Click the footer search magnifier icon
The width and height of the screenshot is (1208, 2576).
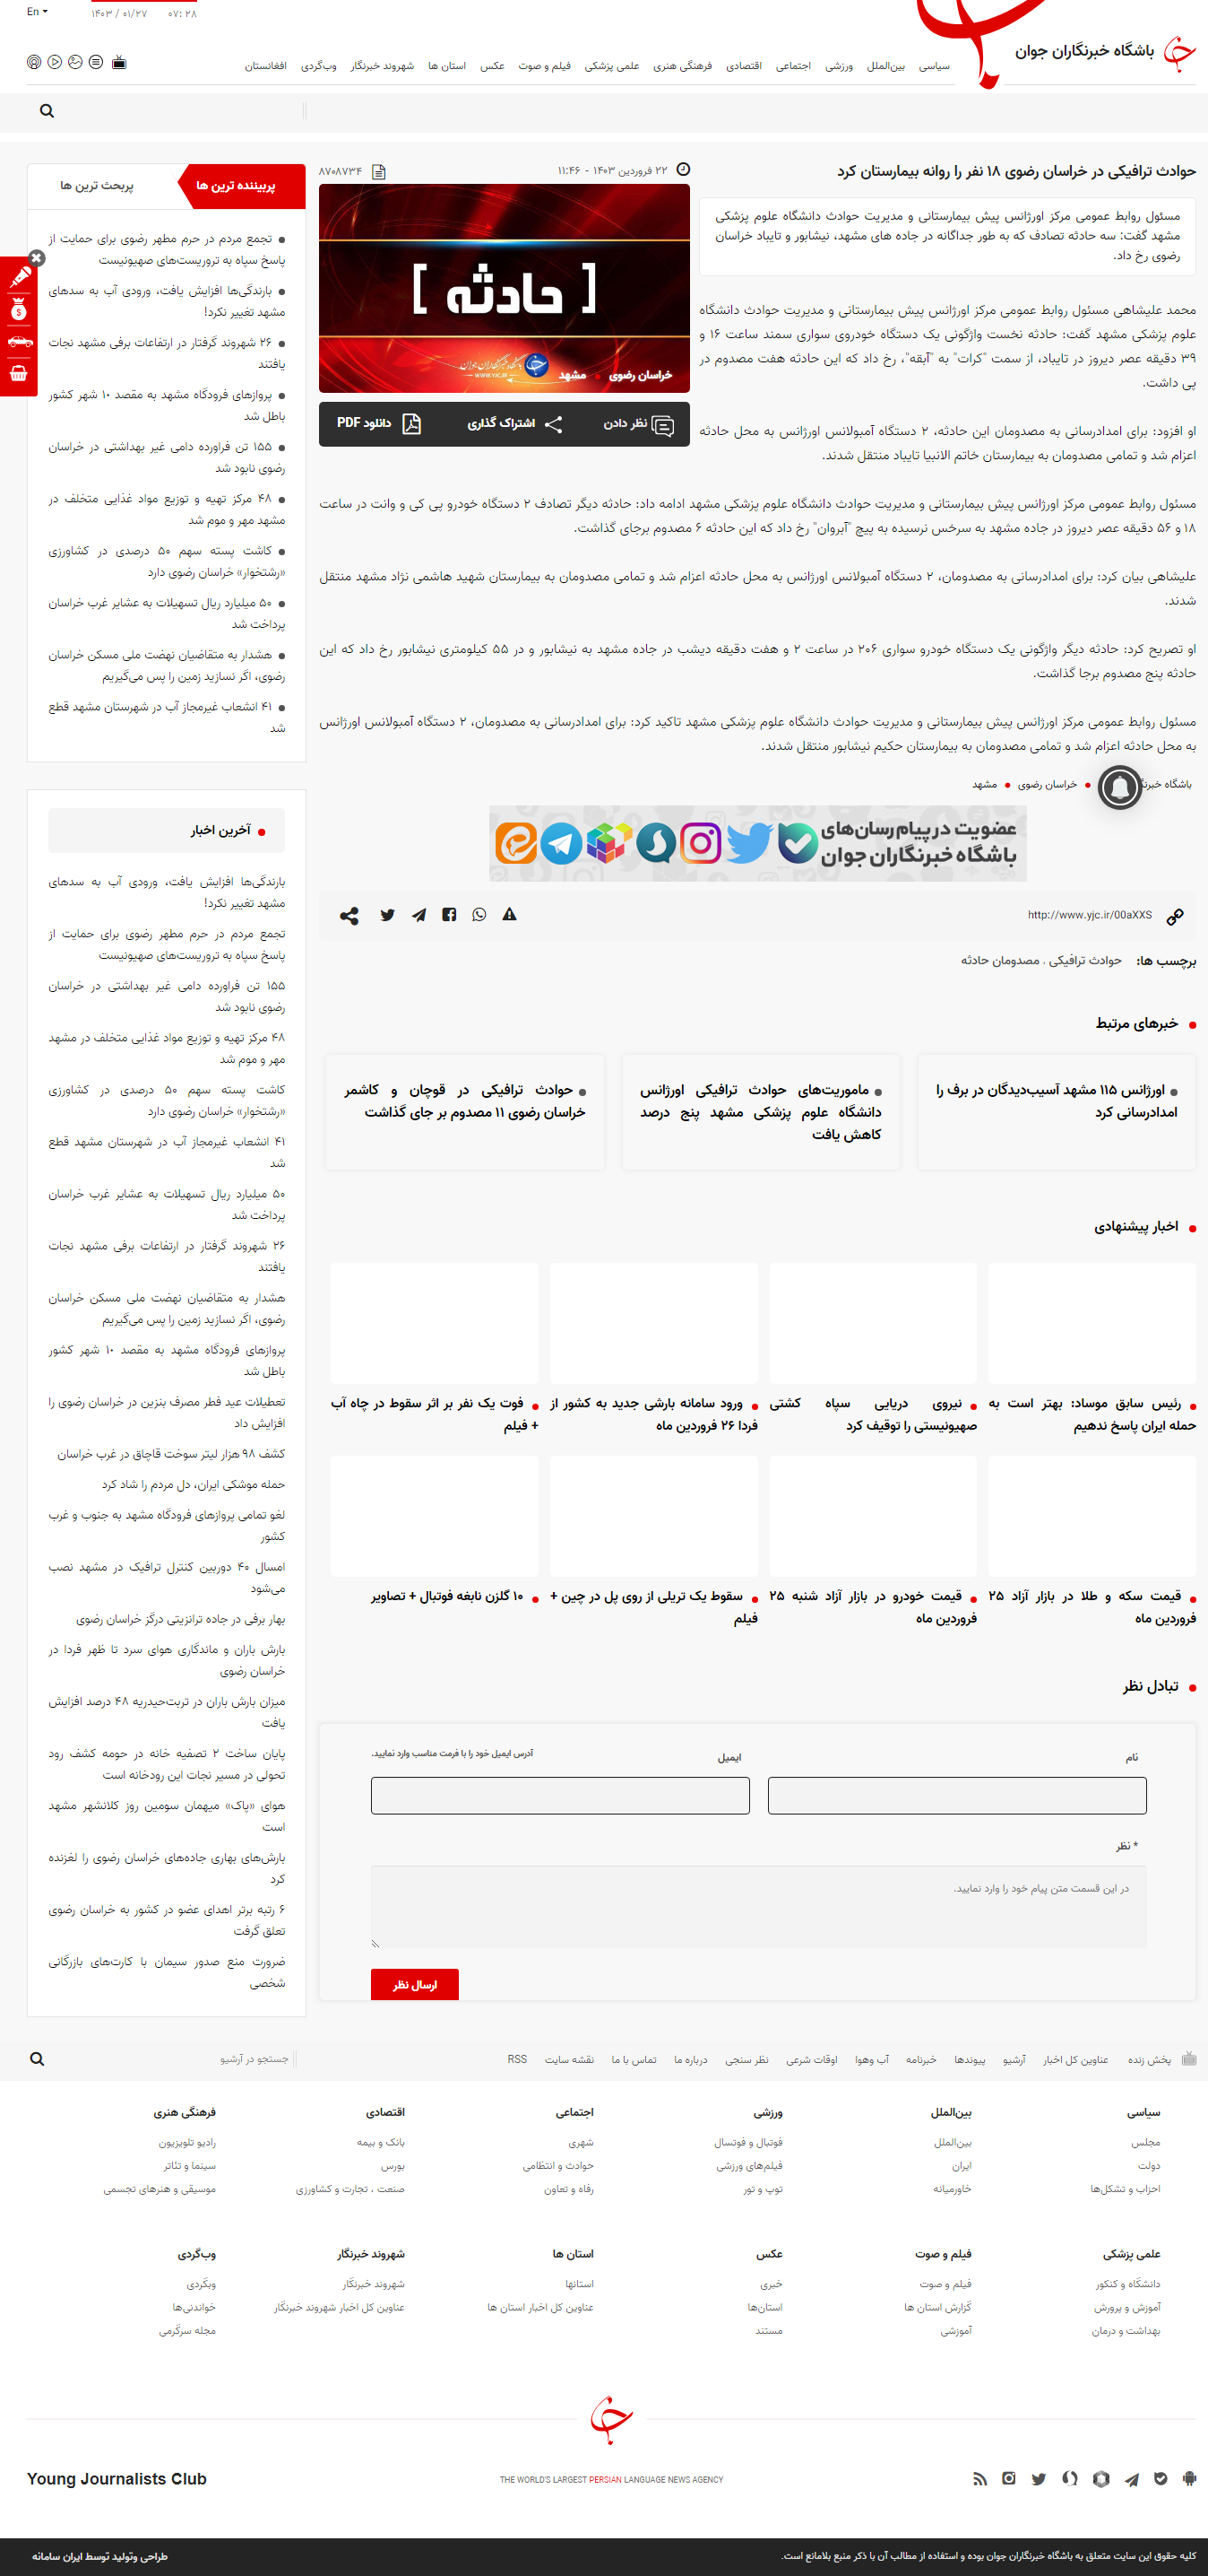(37, 2059)
